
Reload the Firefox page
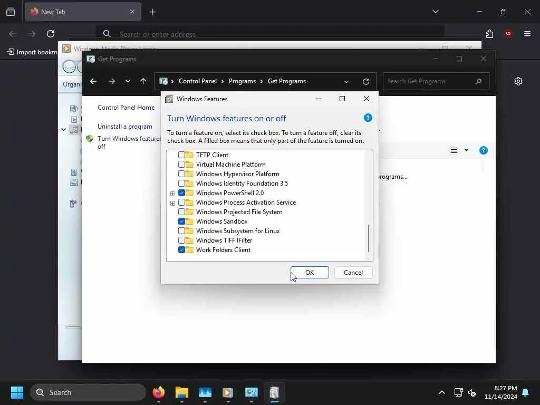pos(51,34)
